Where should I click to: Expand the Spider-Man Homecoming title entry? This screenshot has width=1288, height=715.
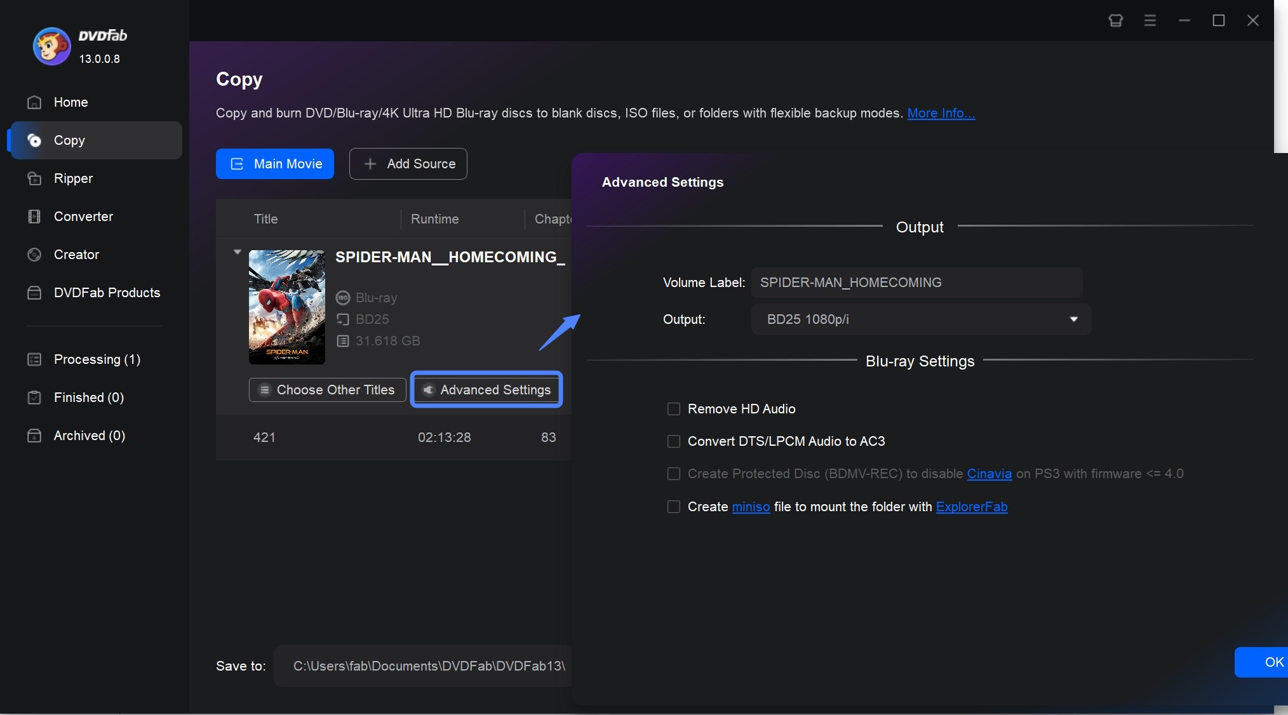click(x=236, y=251)
